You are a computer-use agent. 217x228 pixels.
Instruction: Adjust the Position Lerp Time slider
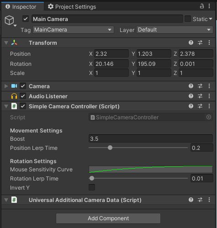(110, 148)
